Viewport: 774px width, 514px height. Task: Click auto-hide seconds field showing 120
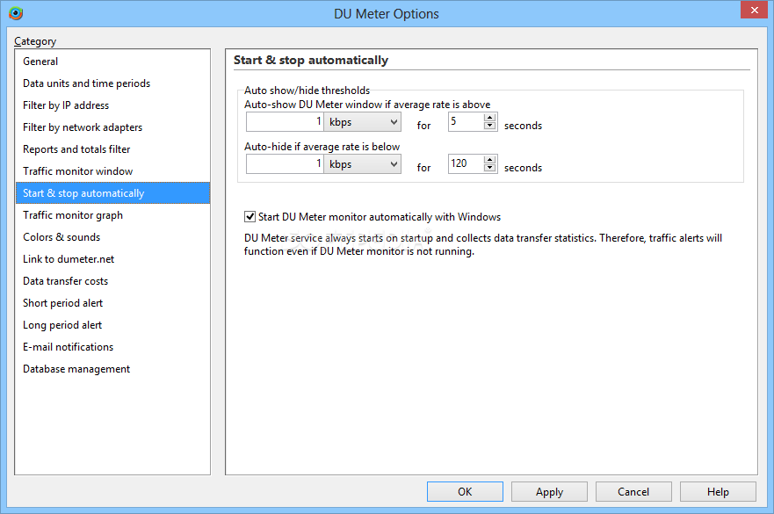point(466,163)
